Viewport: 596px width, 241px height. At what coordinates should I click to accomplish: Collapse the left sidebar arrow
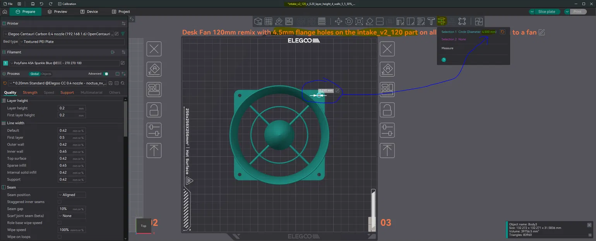pos(132,19)
